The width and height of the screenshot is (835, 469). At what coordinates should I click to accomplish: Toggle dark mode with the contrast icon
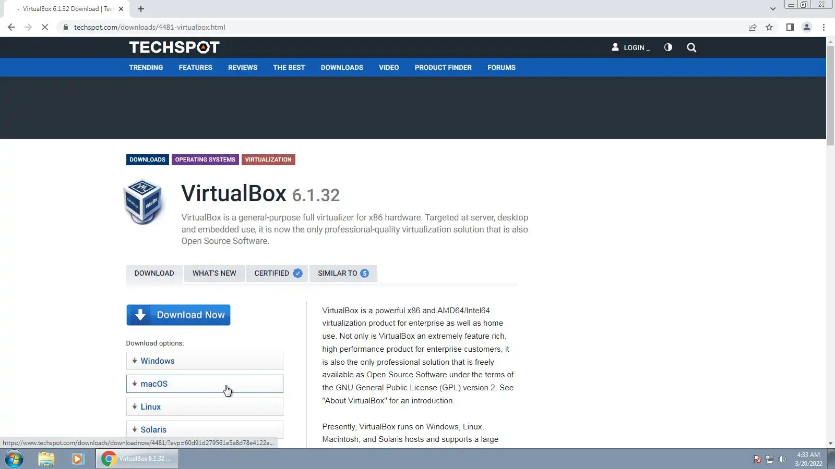pos(668,47)
